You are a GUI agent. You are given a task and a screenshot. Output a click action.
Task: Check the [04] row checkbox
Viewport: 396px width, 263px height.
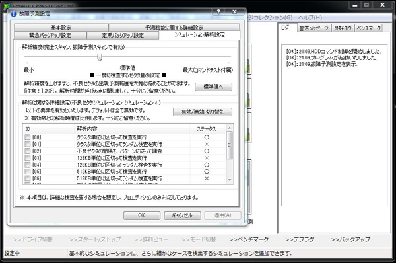click(x=28, y=165)
